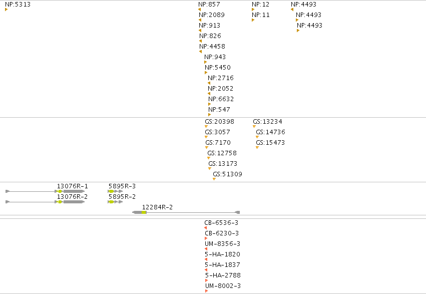
Task: Click the arrow glyph under NP:5313
Action: click(6, 10)
